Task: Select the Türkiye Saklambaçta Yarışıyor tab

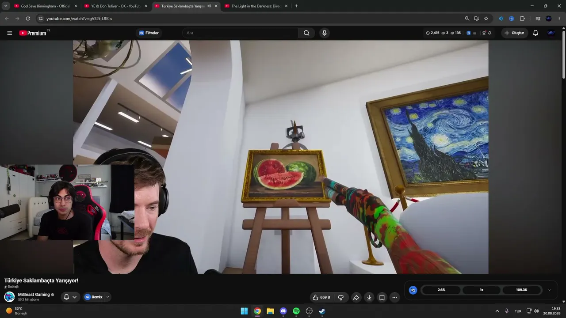Action: click(x=186, y=6)
